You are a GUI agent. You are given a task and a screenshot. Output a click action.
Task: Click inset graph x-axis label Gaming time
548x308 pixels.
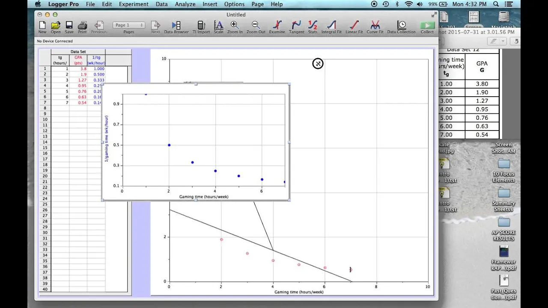tap(204, 197)
